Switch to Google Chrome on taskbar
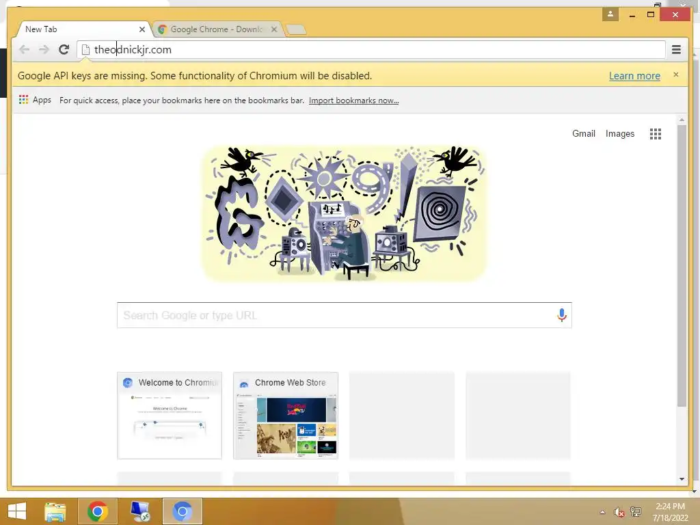The image size is (700, 525). click(98, 511)
